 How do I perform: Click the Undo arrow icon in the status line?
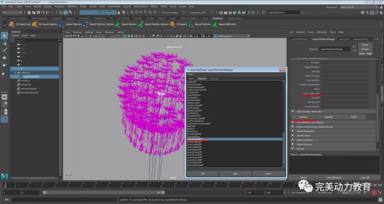44,12
